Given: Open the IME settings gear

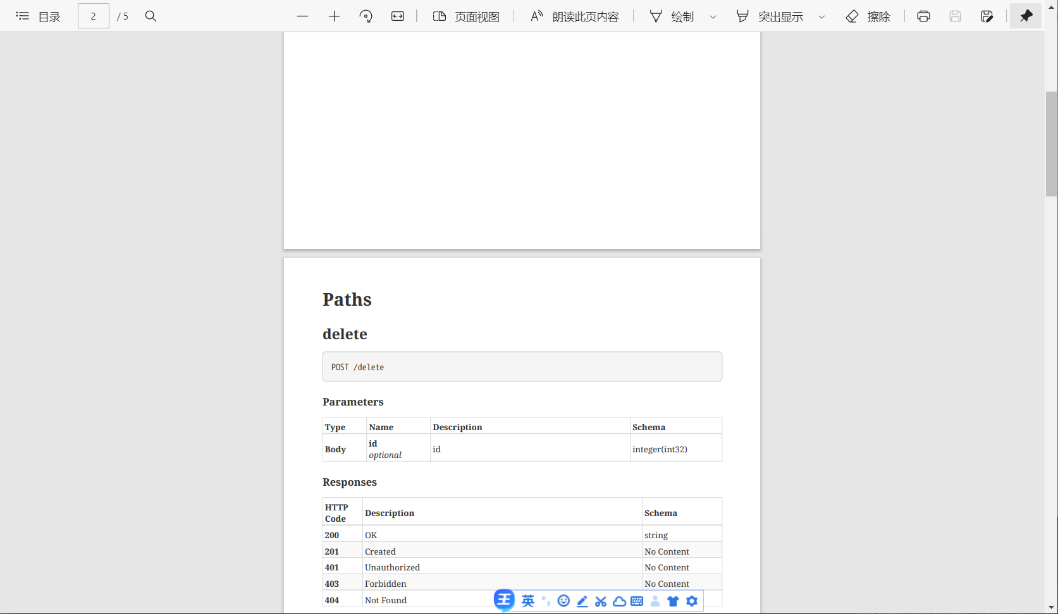Looking at the screenshot, I should pyautogui.click(x=692, y=601).
